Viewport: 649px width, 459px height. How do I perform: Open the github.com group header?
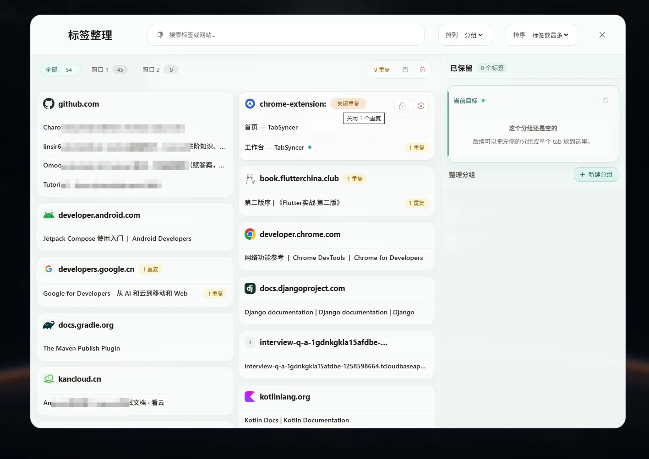[135, 104]
